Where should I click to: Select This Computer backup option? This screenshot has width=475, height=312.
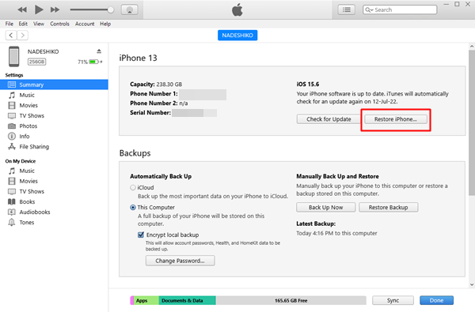(133, 208)
